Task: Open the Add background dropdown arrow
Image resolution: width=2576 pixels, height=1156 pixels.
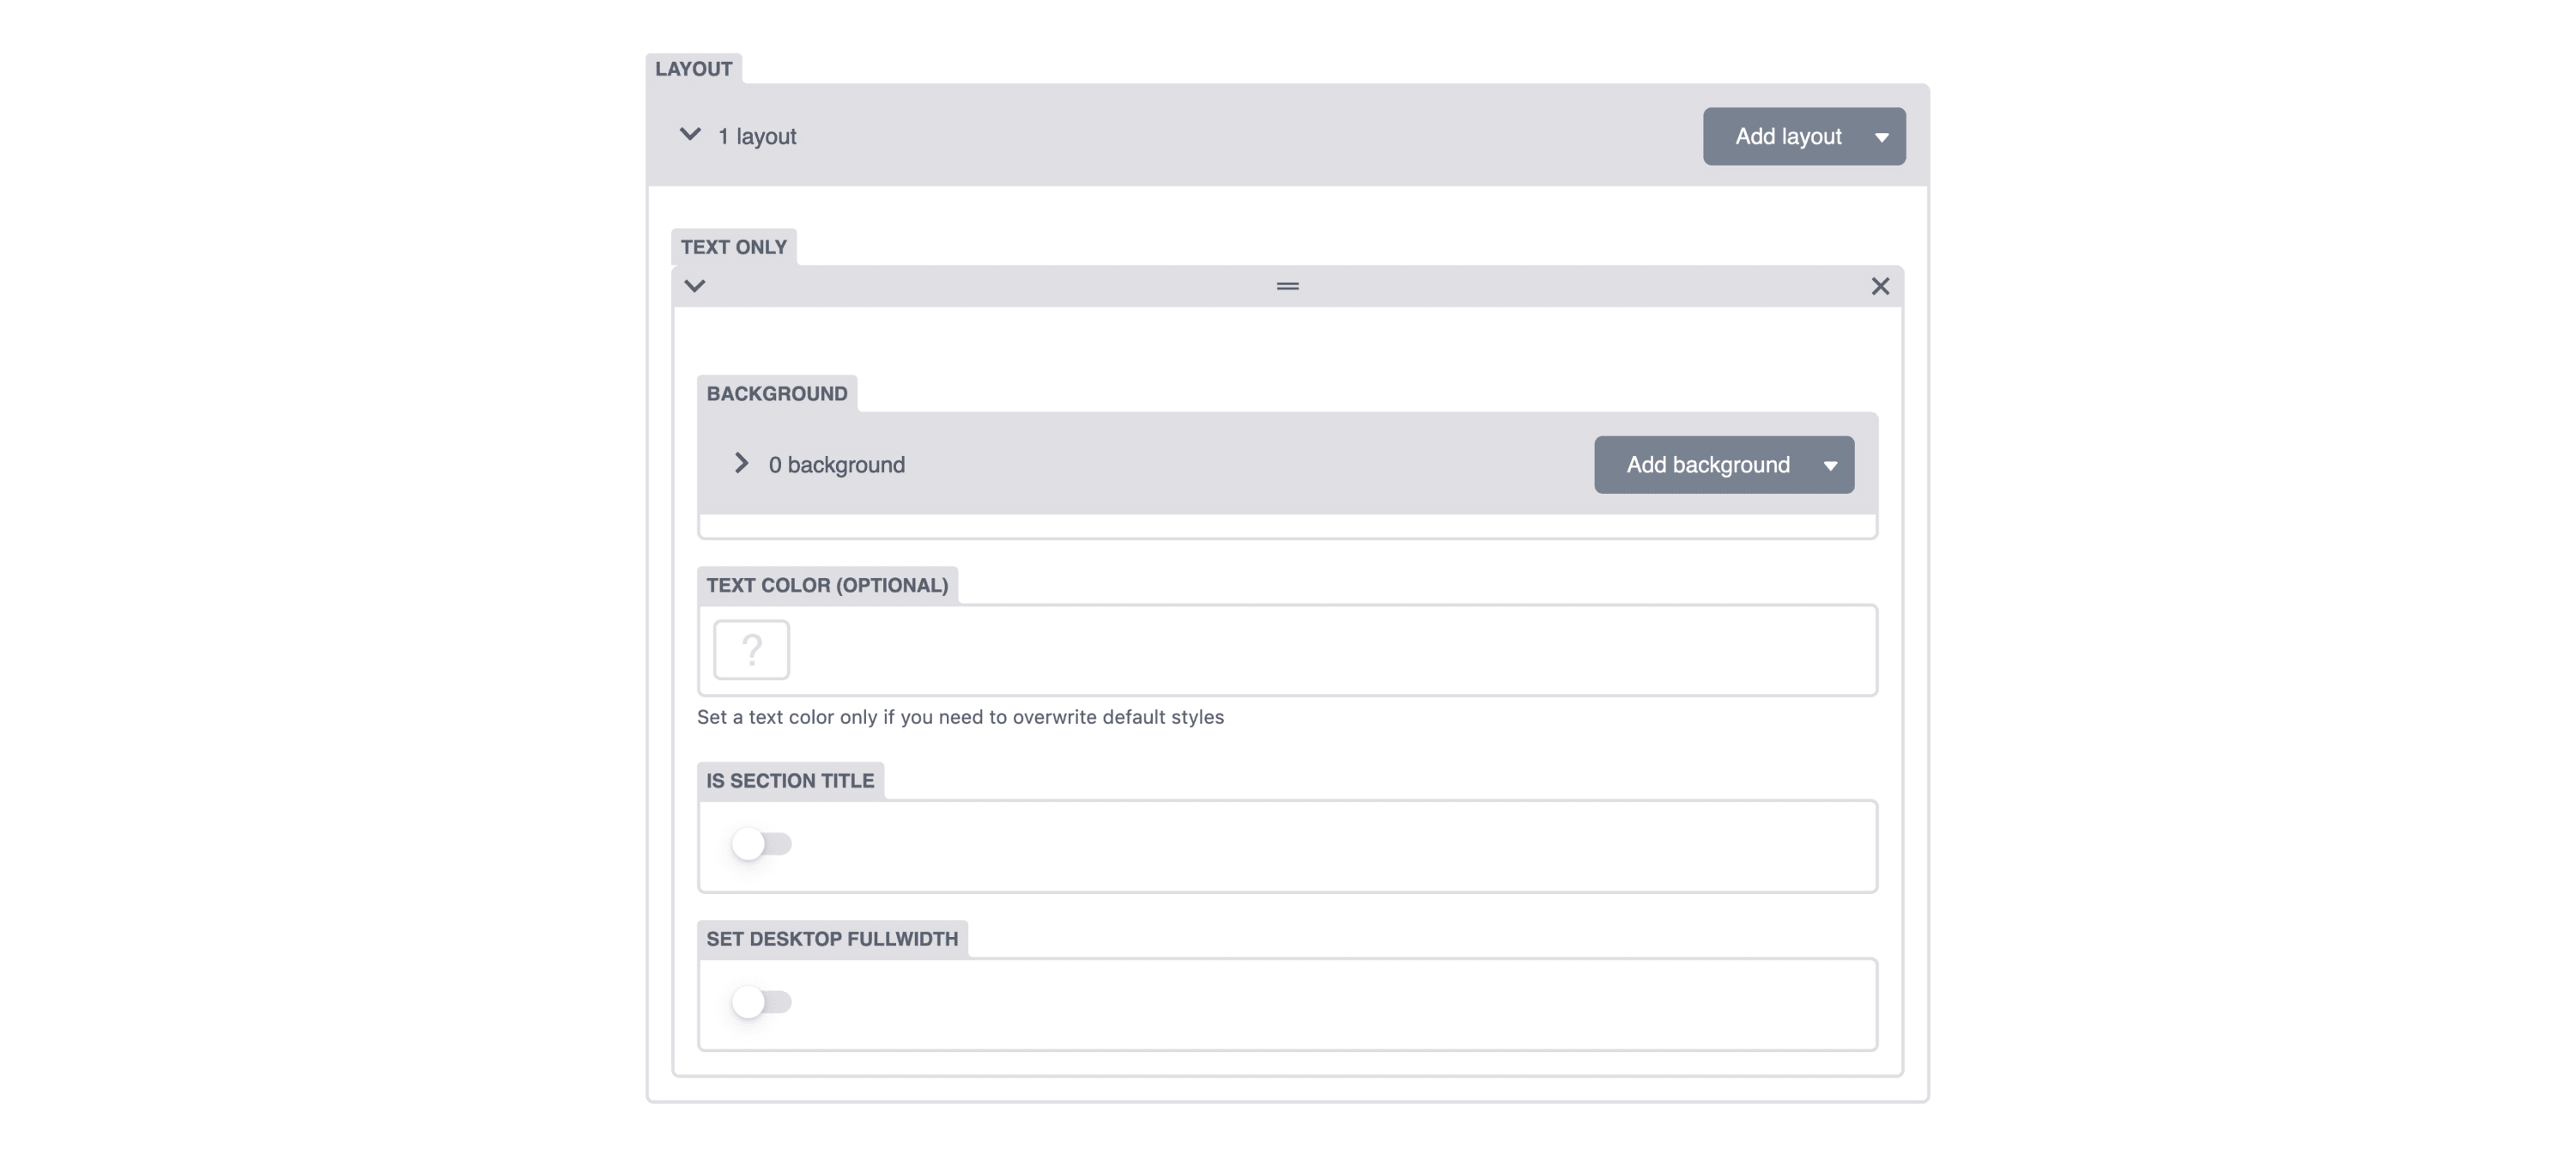Action: 1830,465
